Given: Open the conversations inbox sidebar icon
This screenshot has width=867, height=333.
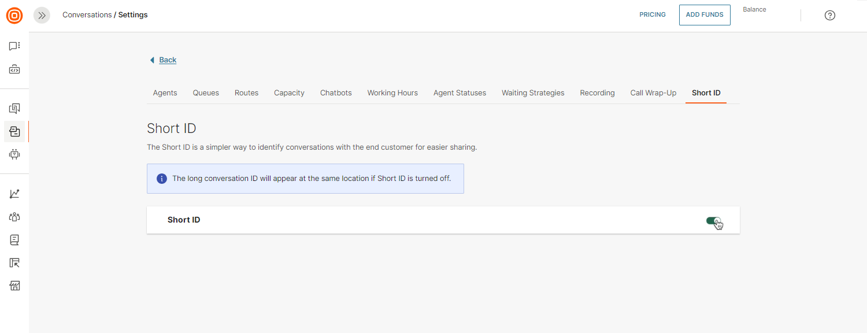Looking at the screenshot, I should pos(14,132).
